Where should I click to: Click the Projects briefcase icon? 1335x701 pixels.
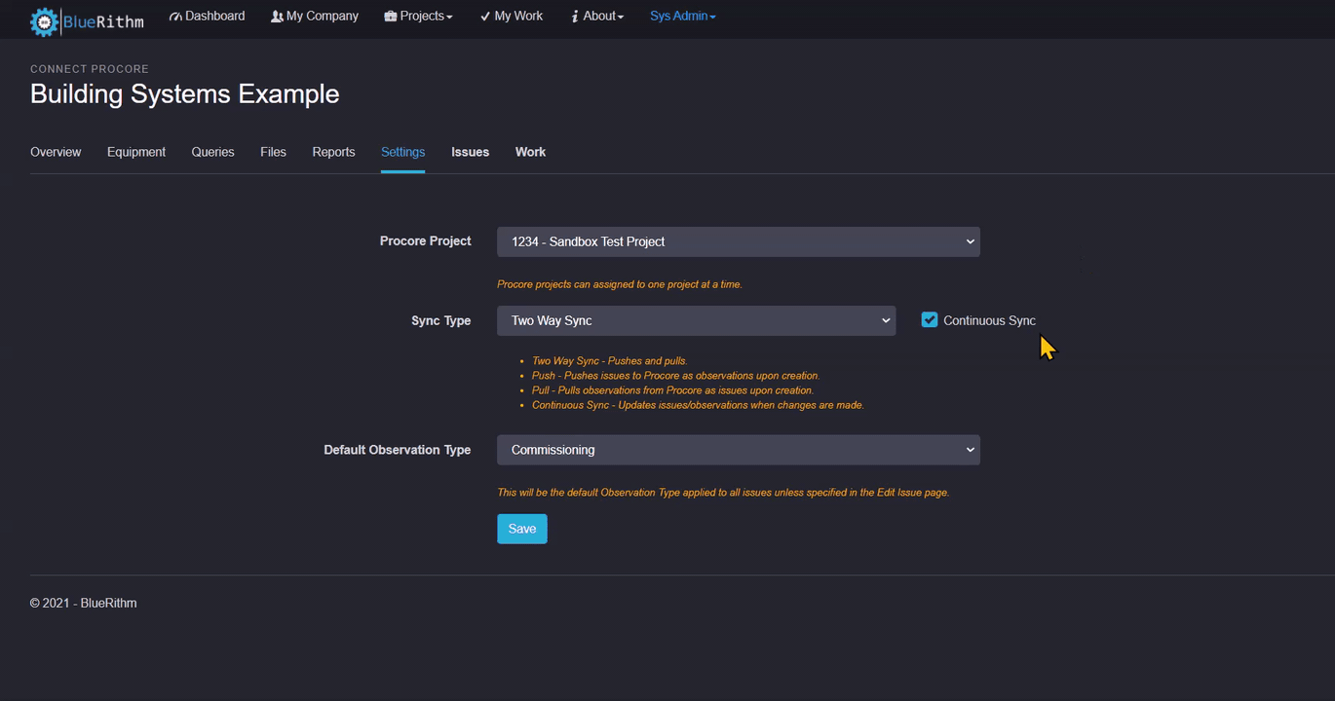coord(391,17)
